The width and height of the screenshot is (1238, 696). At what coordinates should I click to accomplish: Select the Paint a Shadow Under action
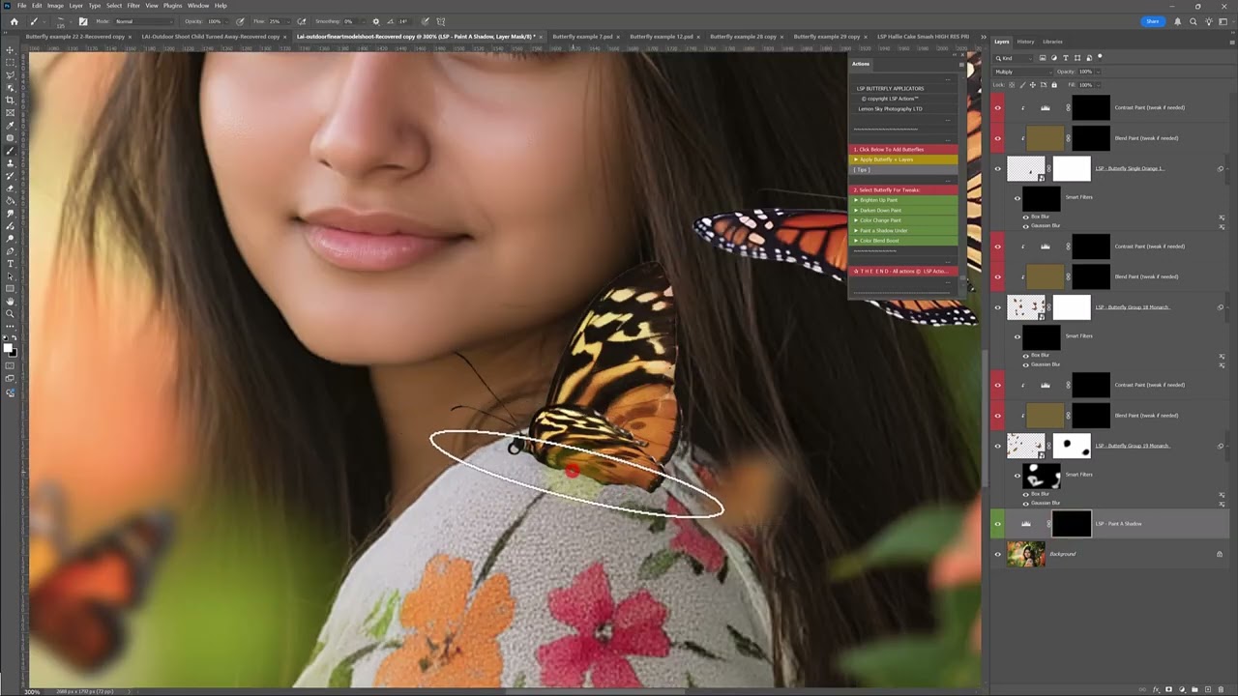tap(903, 231)
